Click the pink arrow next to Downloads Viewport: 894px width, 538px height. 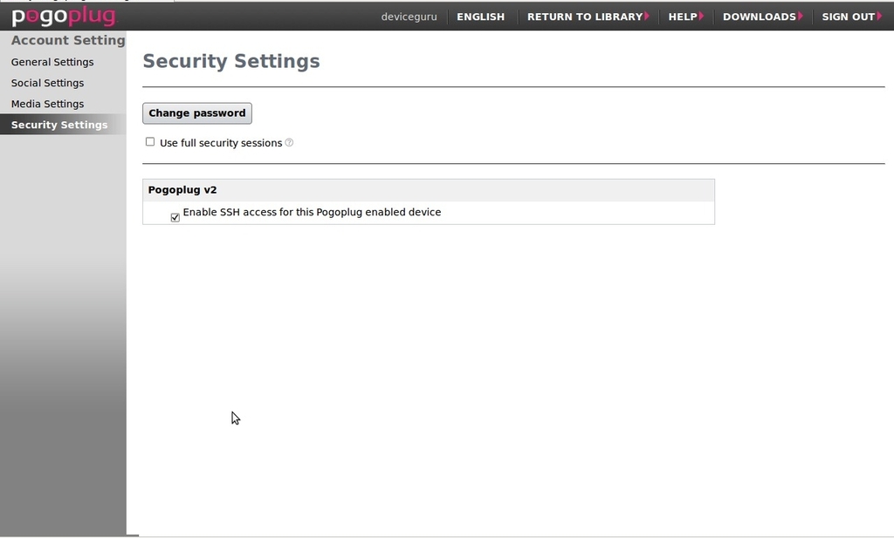801,16
